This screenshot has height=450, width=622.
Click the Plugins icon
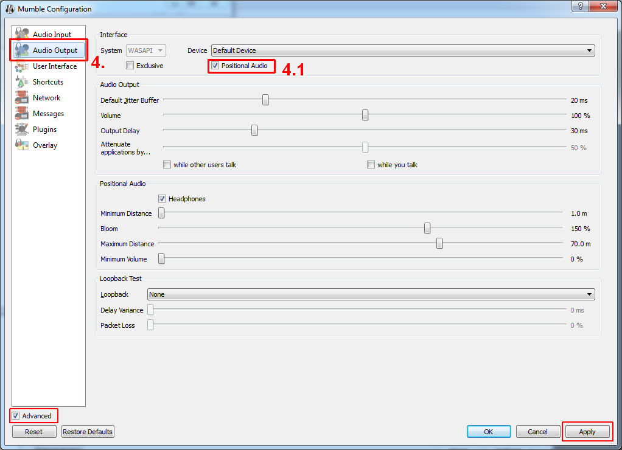(22, 130)
